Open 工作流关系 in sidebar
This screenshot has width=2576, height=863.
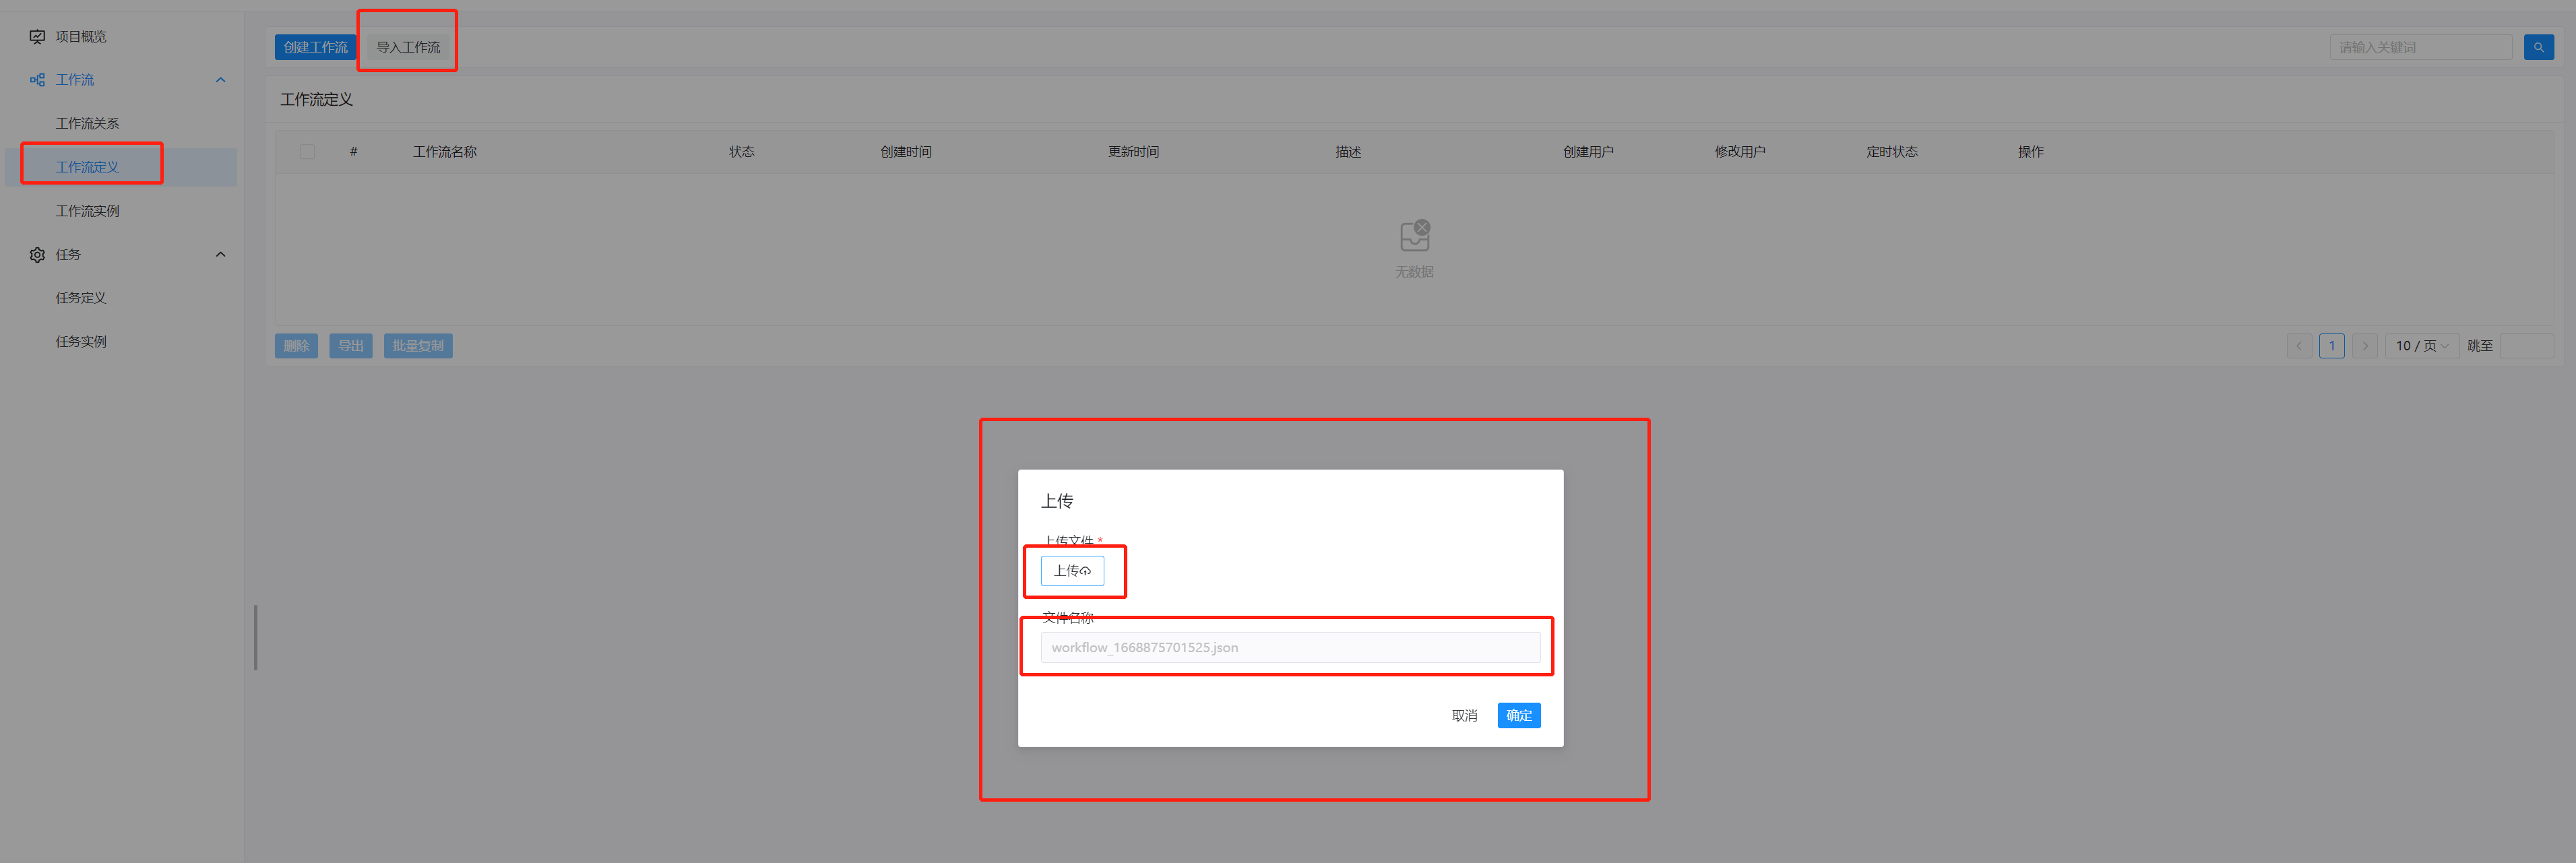tap(87, 123)
